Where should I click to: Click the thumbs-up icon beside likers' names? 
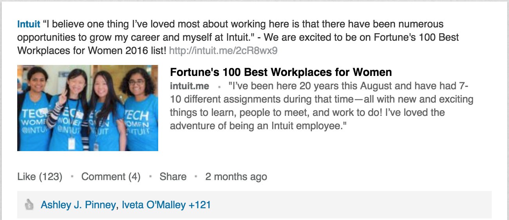(x=29, y=204)
